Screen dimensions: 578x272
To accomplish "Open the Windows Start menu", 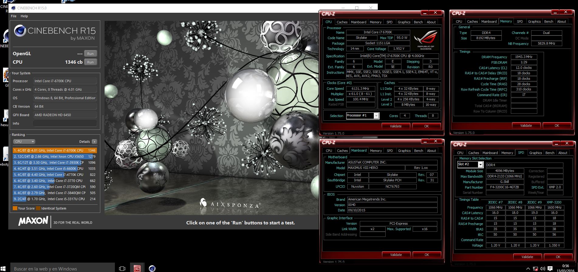I will [3, 268].
